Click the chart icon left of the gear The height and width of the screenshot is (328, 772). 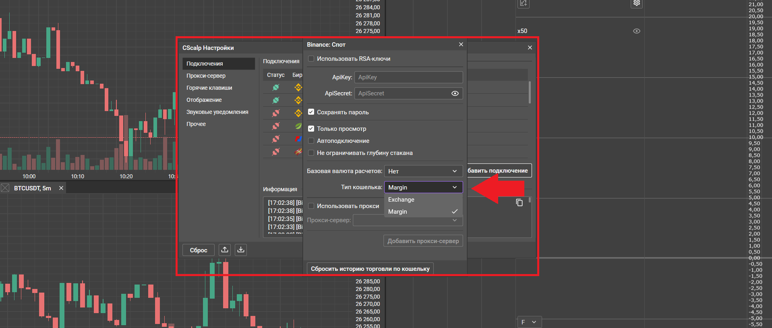523,3
